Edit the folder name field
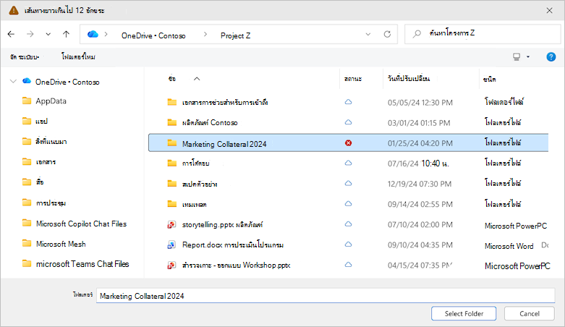The width and height of the screenshot is (565, 327). (x=326, y=296)
